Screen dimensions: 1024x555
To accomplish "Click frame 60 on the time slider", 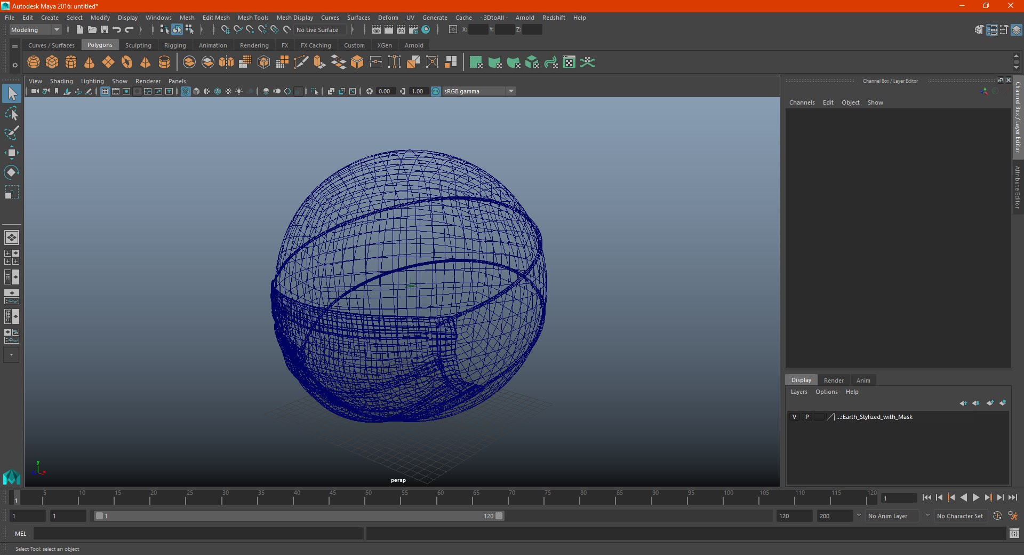I will (441, 498).
